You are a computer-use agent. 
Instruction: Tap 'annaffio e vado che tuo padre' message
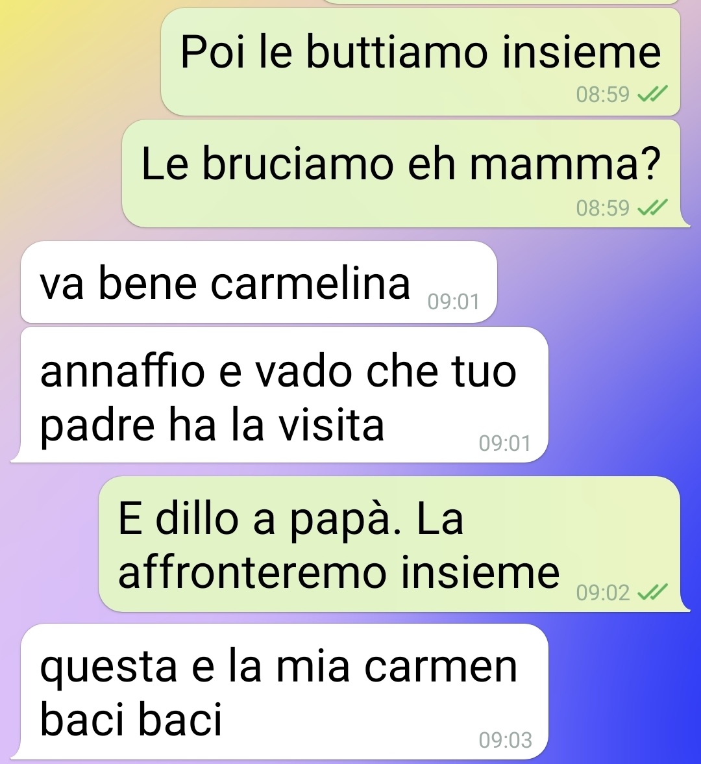pos(279,395)
